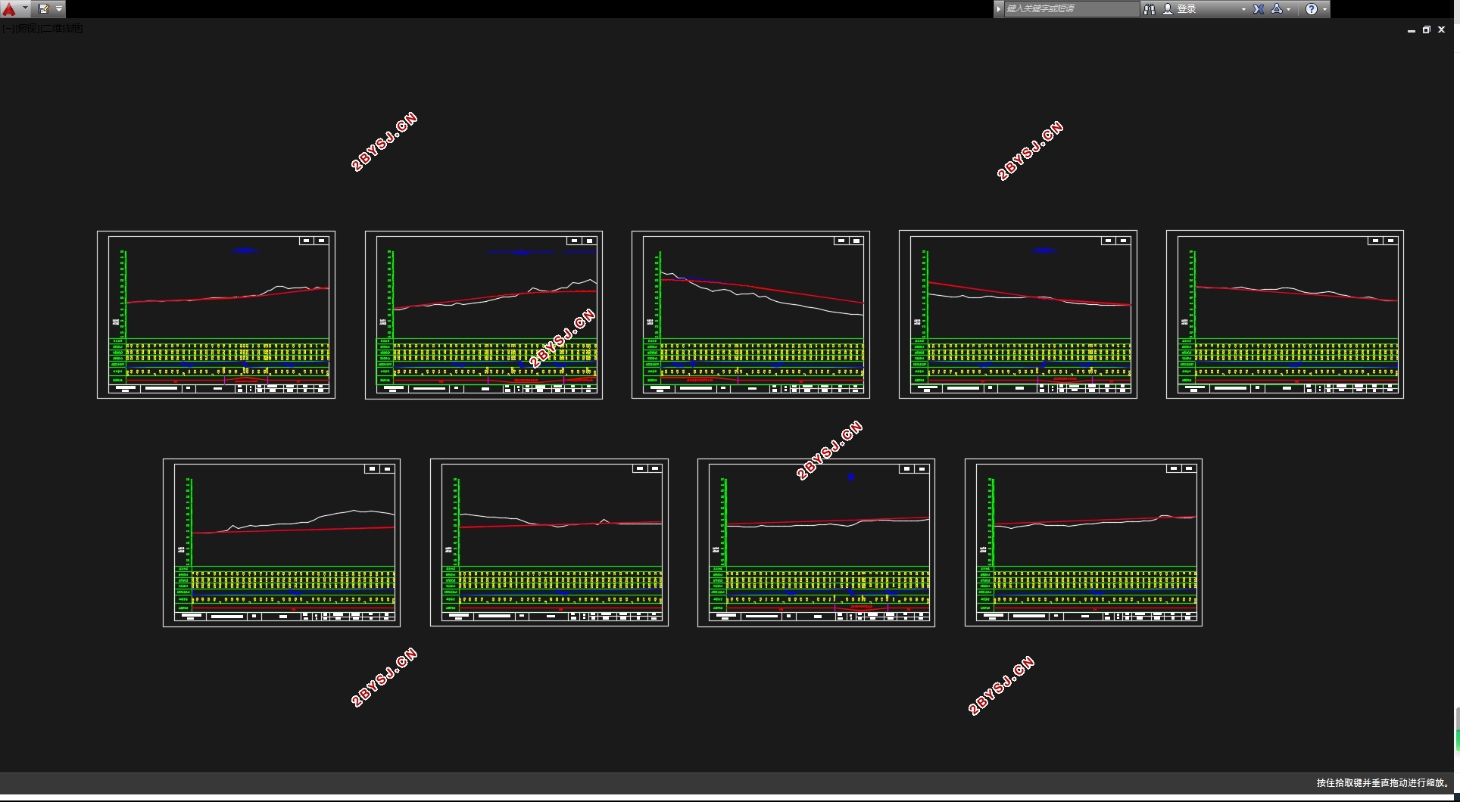Viewport: 1460px width, 802px height.
Task: Click the Autodesk Exchange X icon
Action: point(1259,9)
